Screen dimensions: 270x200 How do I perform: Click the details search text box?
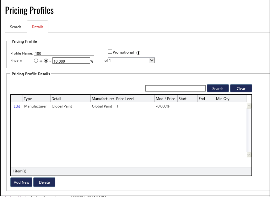[x=175, y=88]
